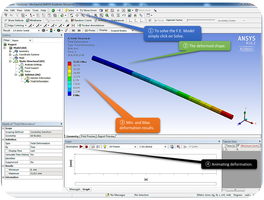Switch to the Messages tab
The width and height of the screenshot is (264, 200).
pyautogui.click(x=74, y=189)
